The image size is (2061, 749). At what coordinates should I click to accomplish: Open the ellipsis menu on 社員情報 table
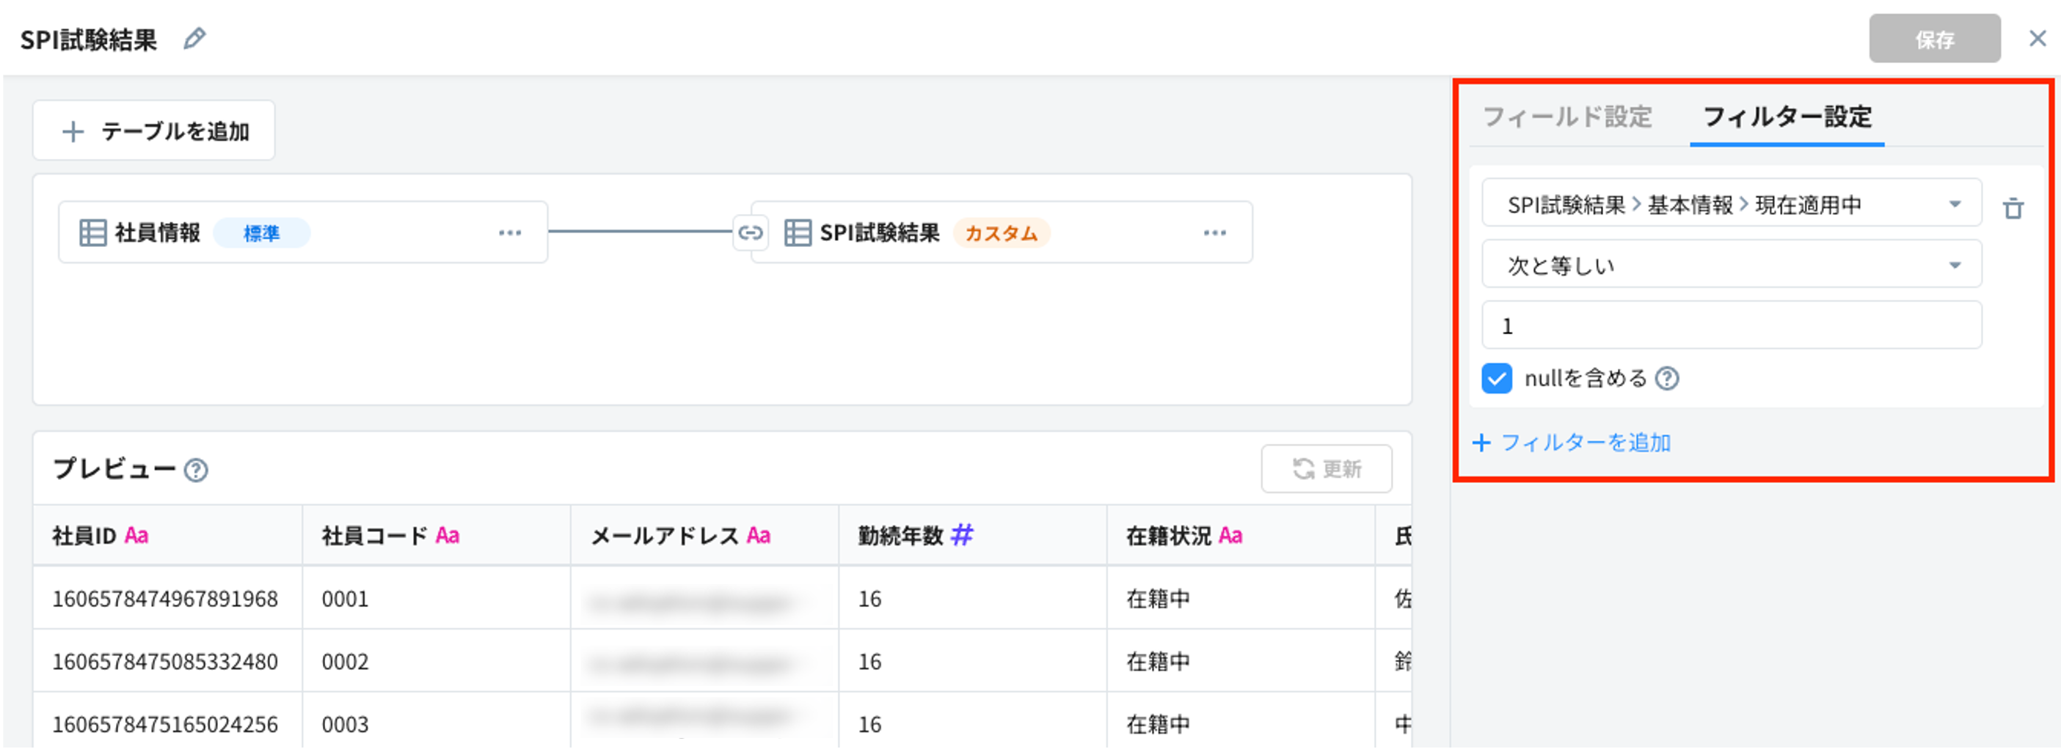[511, 232]
